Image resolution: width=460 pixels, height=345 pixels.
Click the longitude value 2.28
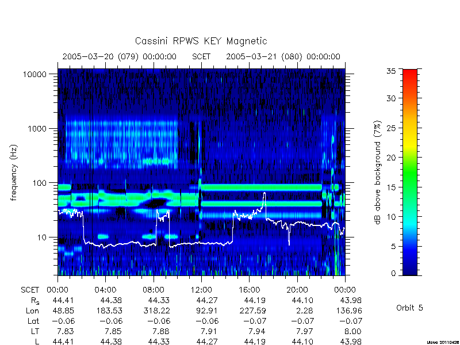click(x=305, y=310)
